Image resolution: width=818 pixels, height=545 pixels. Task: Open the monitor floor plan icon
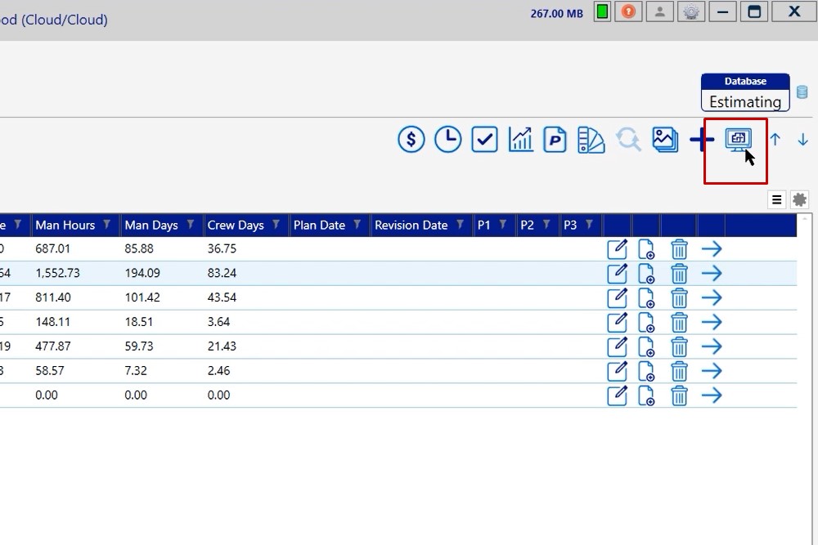pyautogui.click(x=738, y=140)
